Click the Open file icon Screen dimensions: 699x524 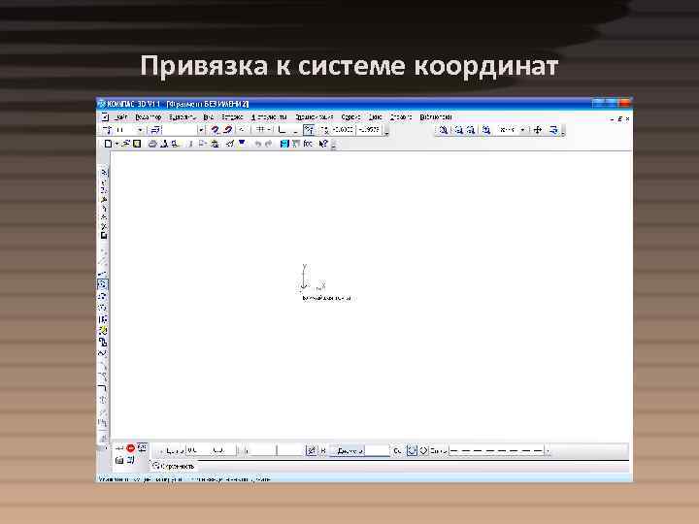point(126,144)
